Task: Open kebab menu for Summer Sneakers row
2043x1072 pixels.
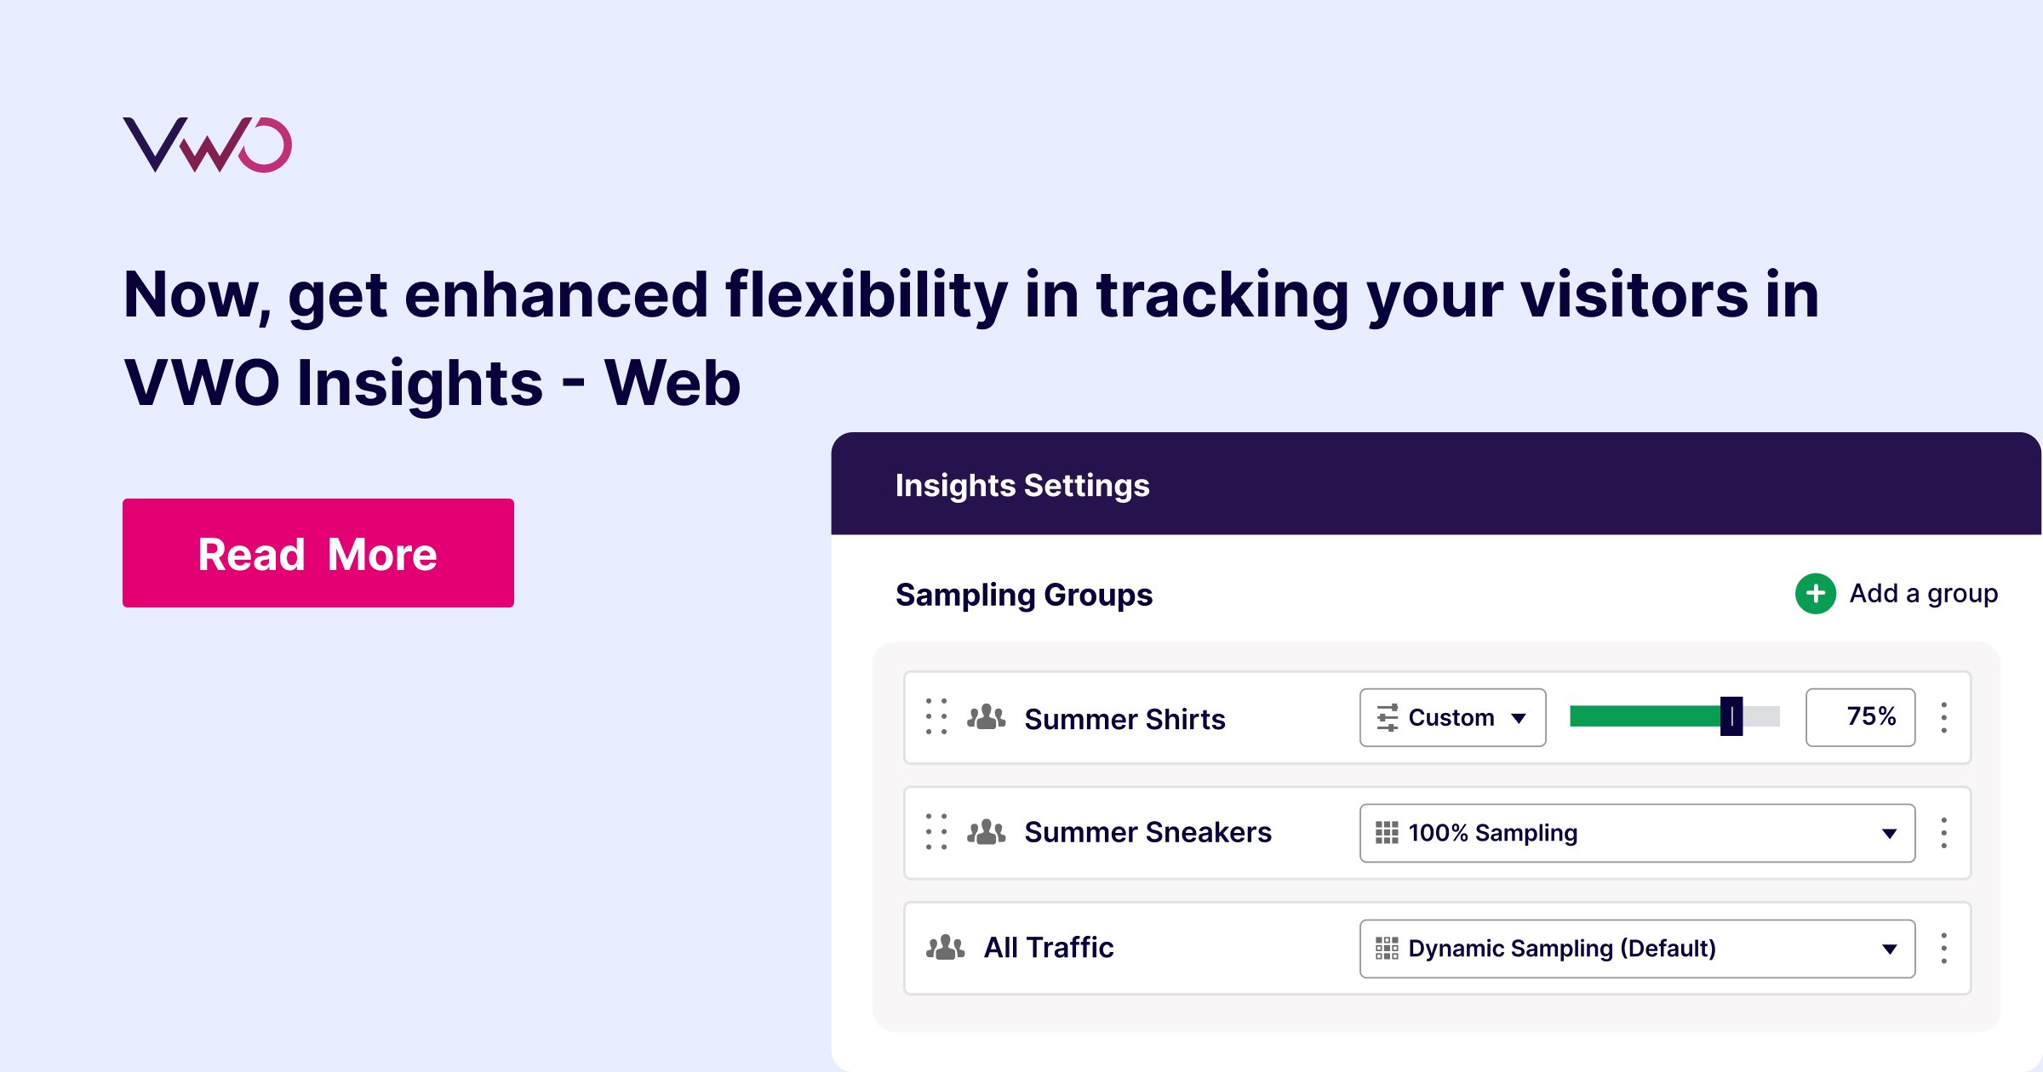Action: click(1943, 833)
